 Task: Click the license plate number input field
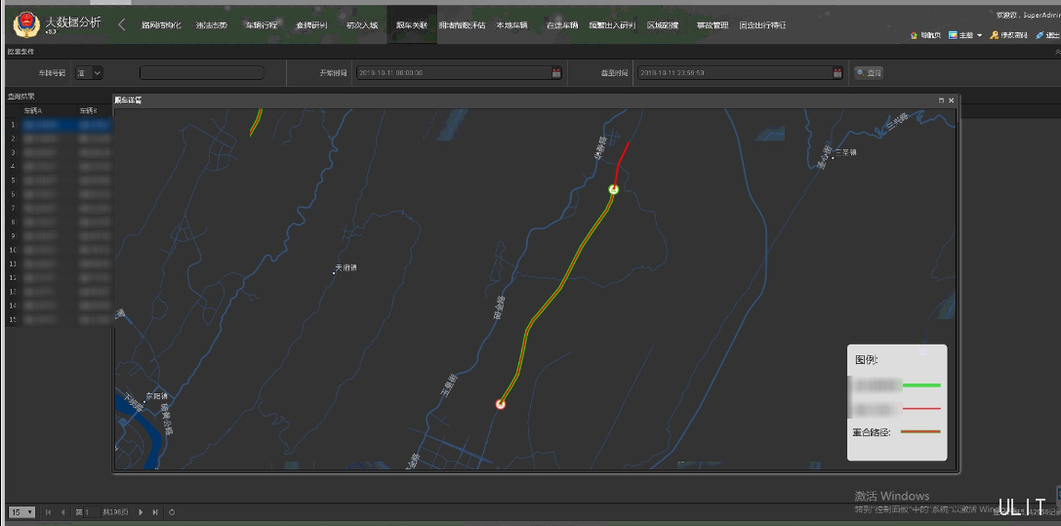(201, 72)
